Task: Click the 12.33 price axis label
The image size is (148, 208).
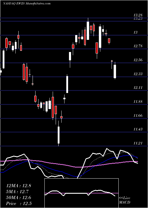Action: (x=139, y=74)
